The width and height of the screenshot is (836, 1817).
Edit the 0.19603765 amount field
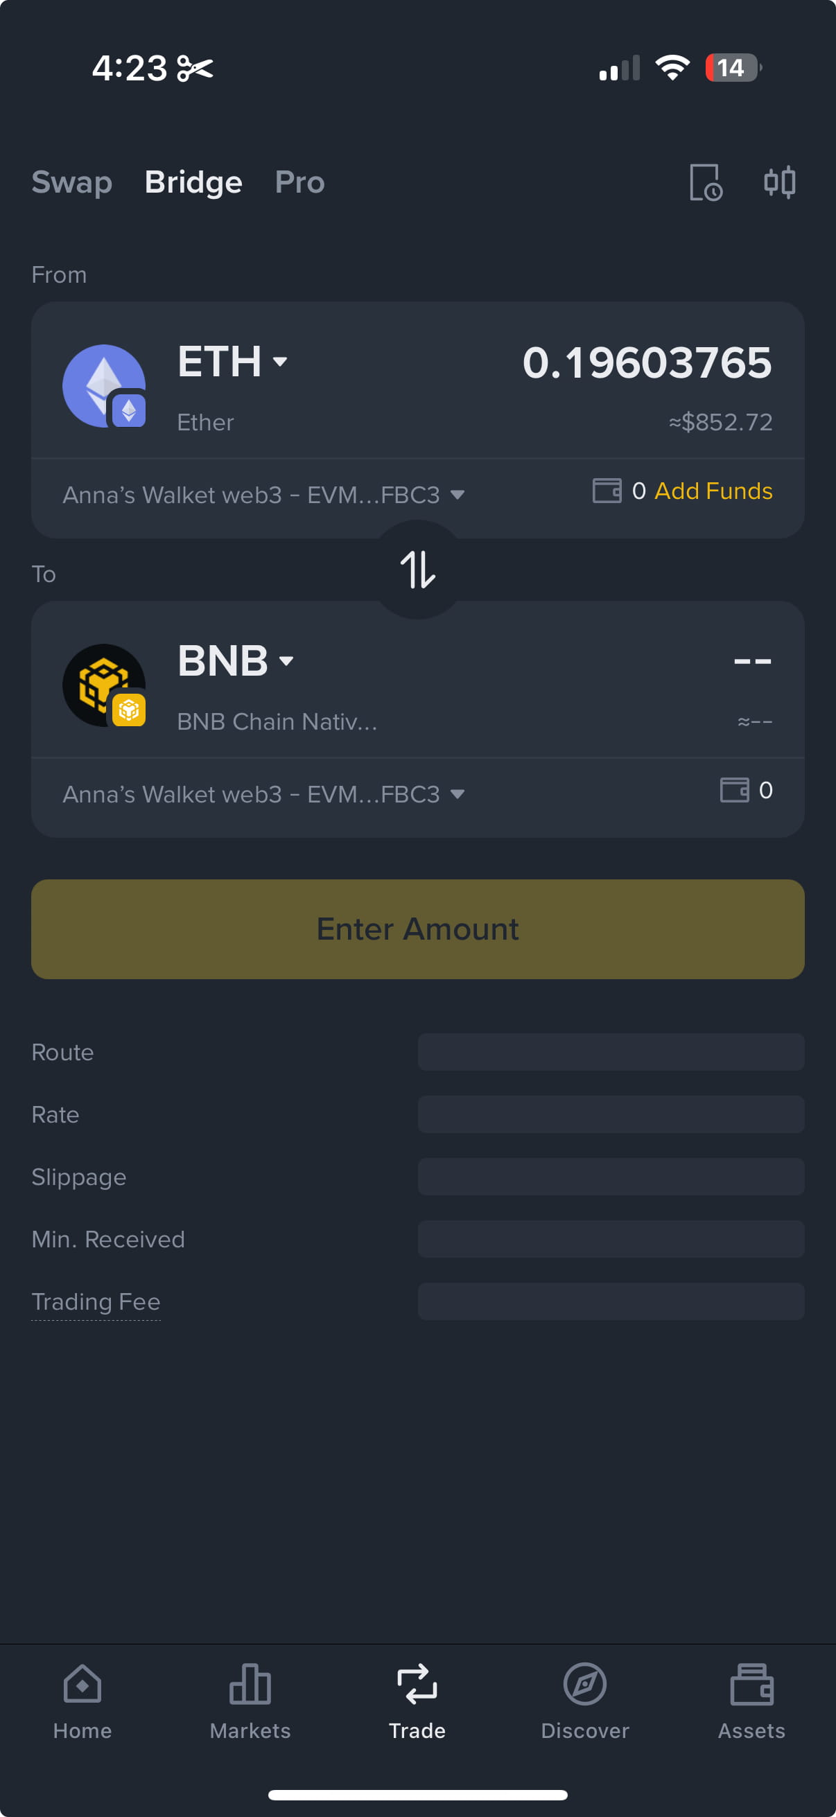click(646, 363)
